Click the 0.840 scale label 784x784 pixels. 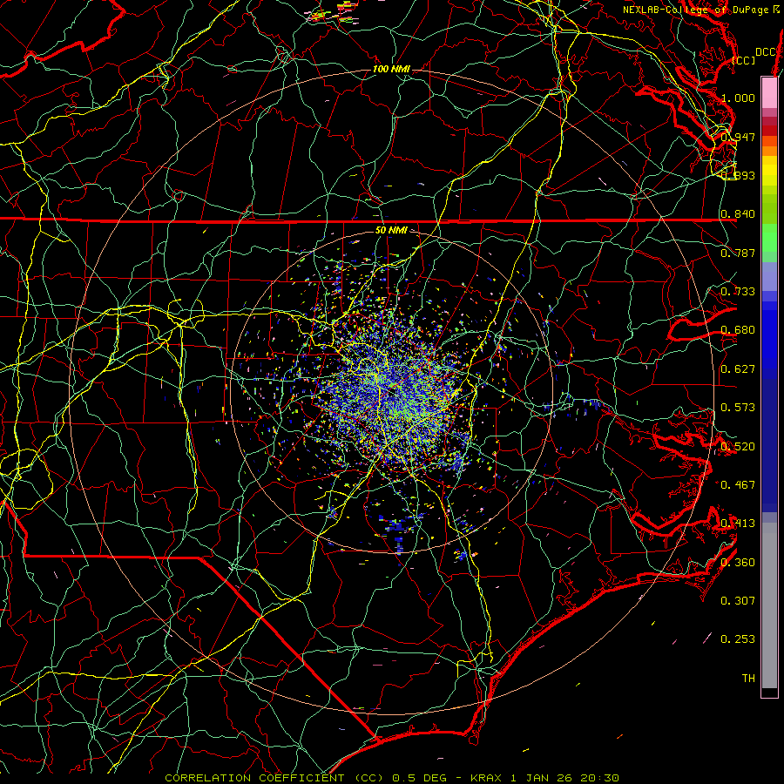(738, 214)
